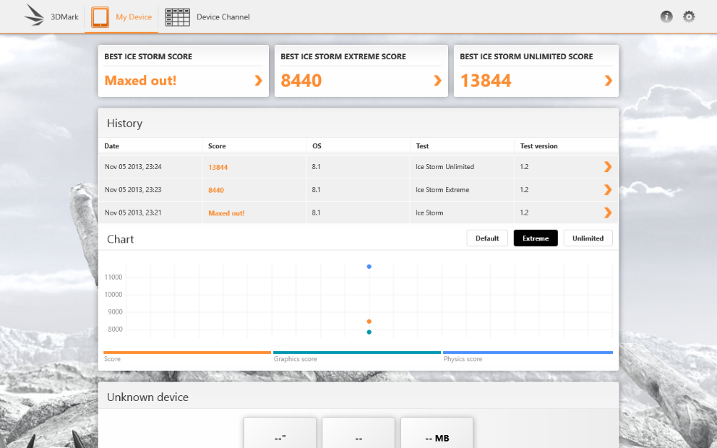
Task: Click the Chart section heading
Action: 120,239
